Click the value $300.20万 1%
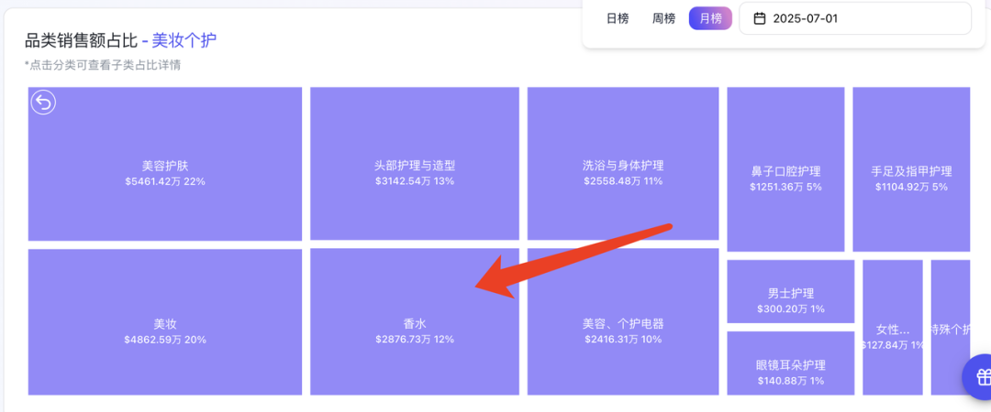 (791, 309)
